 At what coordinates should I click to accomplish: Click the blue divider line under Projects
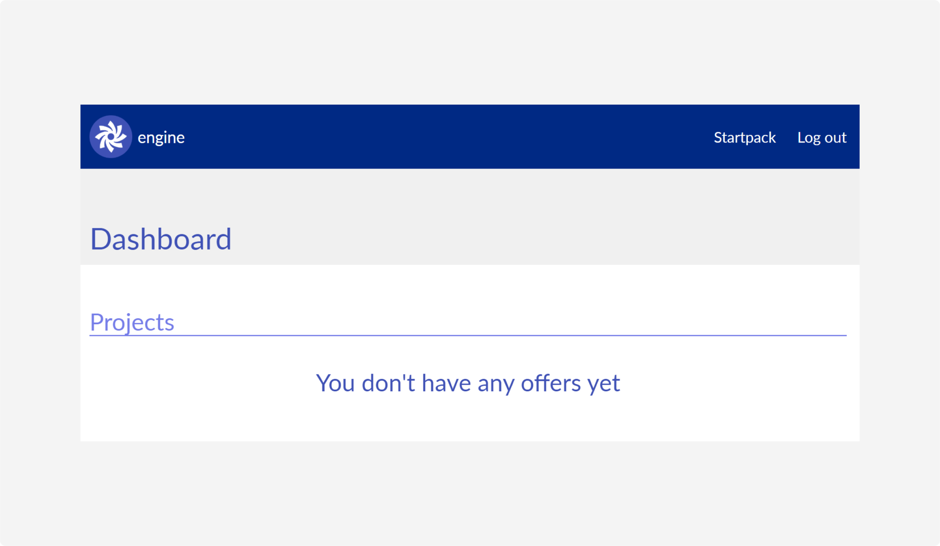pos(468,335)
